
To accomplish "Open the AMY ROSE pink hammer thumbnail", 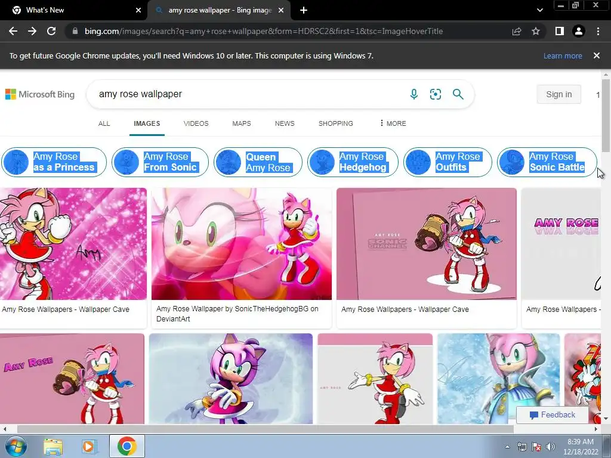I will [72, 379].
